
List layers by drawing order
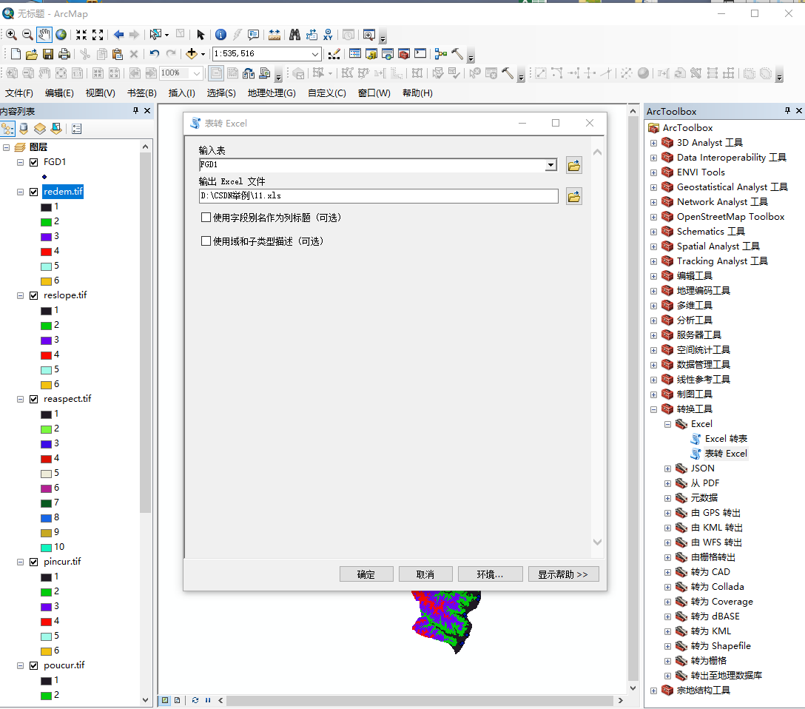7,128
